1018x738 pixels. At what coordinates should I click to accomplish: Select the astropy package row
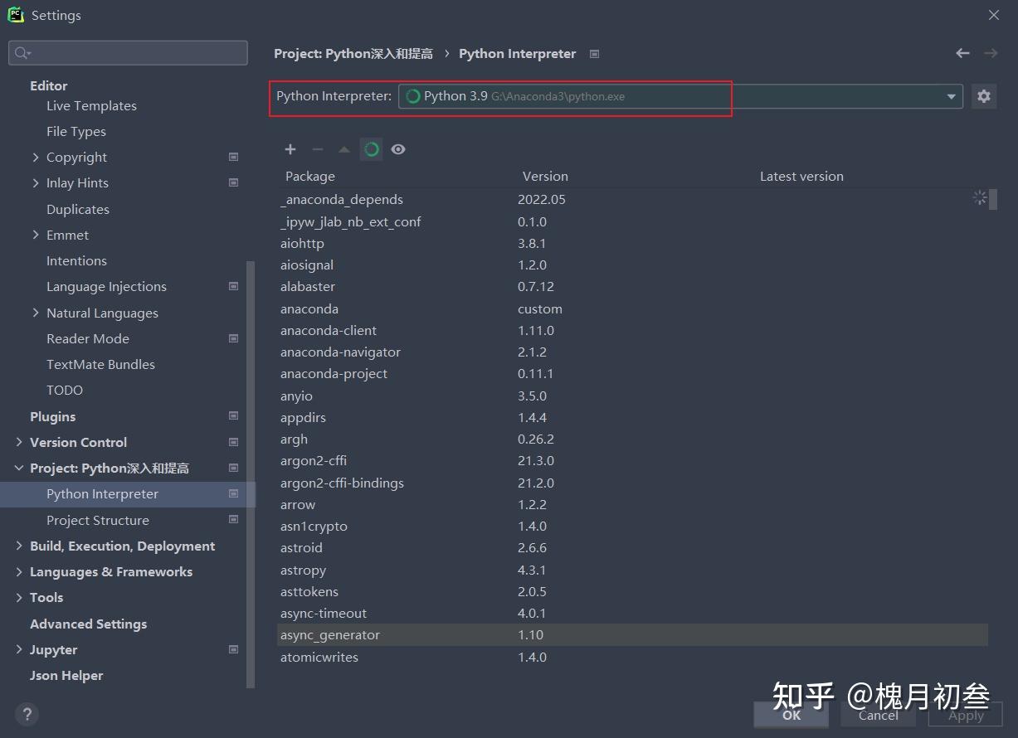click(632, 570)
